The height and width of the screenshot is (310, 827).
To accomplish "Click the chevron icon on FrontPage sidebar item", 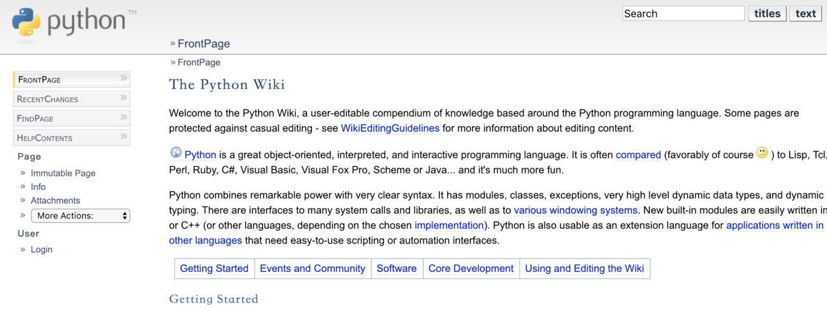I will click(x=123, y=79).
